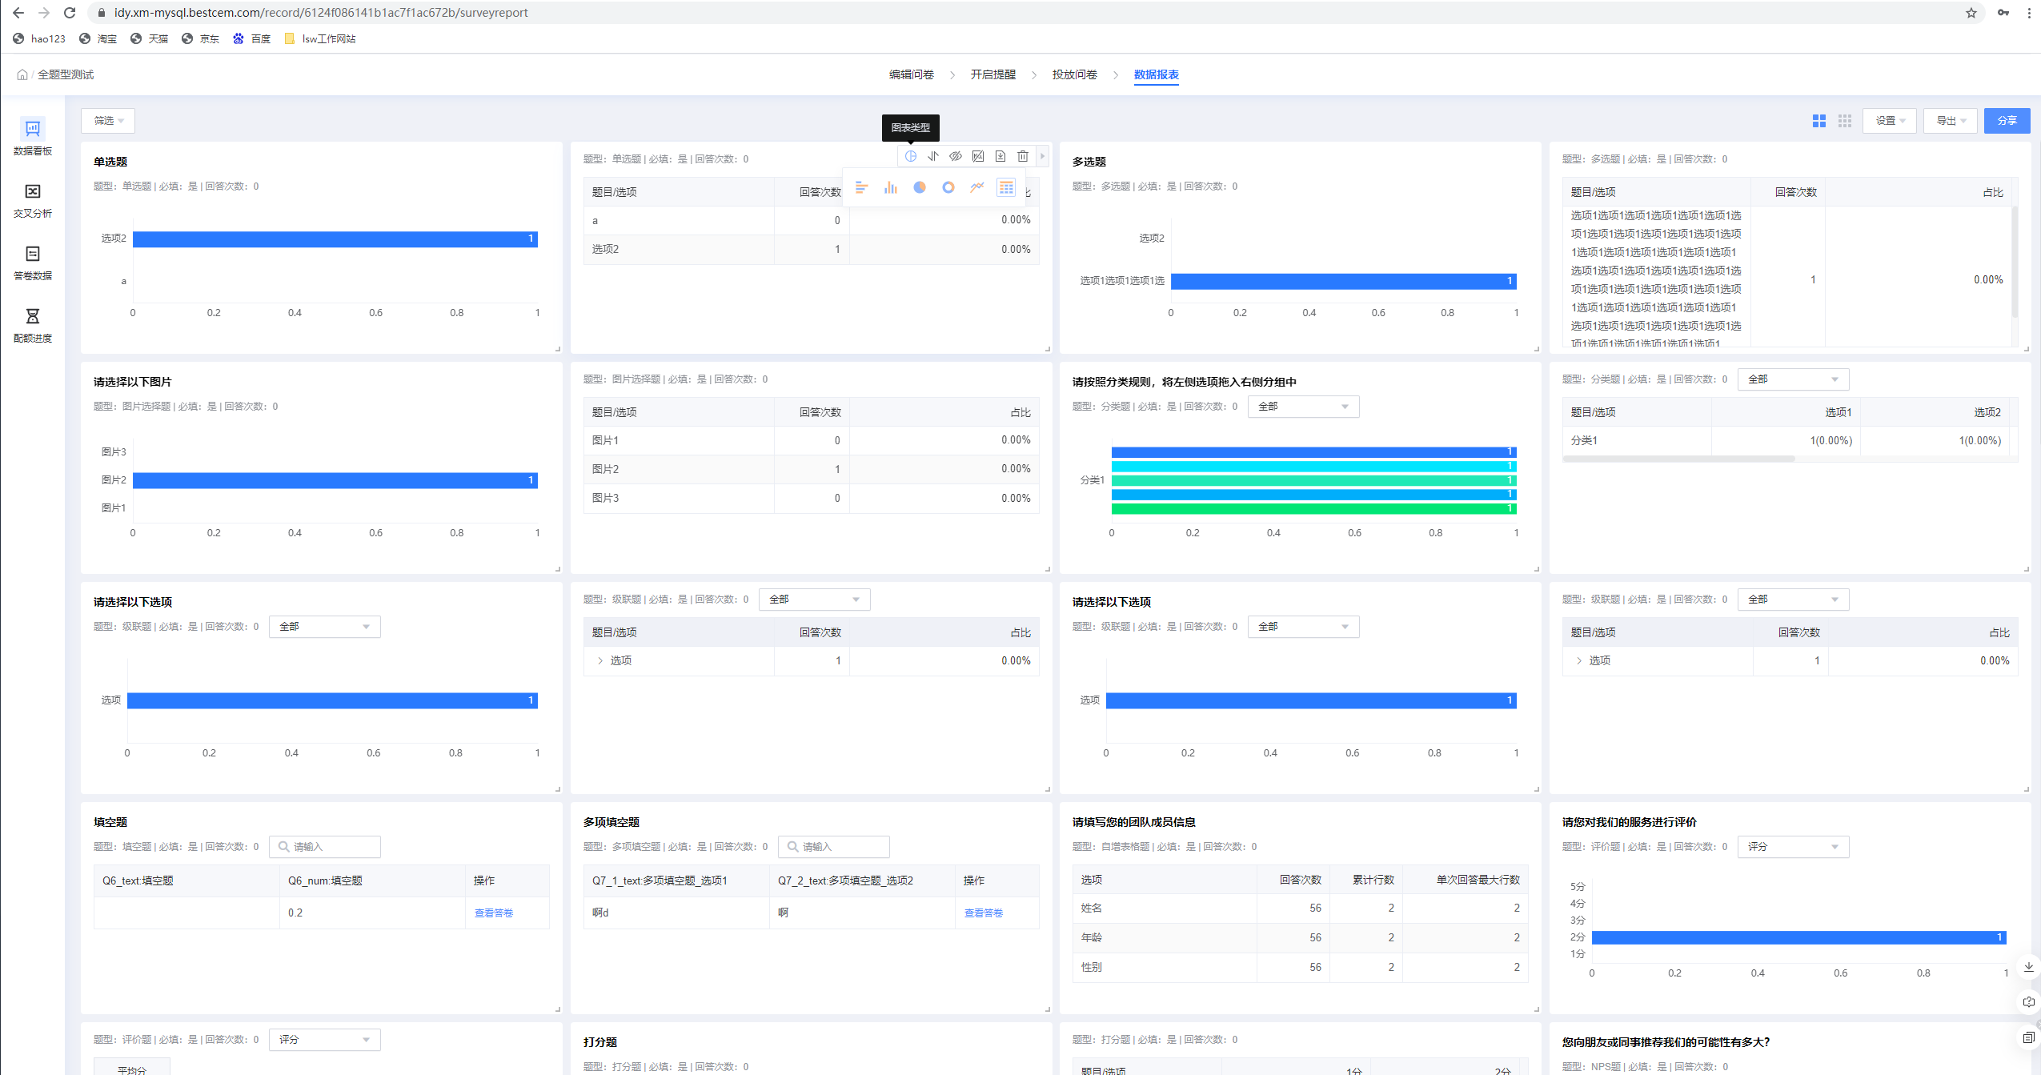Select pie chart type
Screen dimensions: 2041x1075
[x=920, y=187]
